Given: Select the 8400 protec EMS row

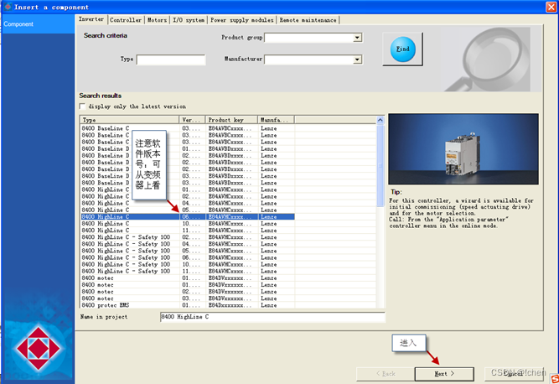Looking at the screenshot, I should [188, 305].
